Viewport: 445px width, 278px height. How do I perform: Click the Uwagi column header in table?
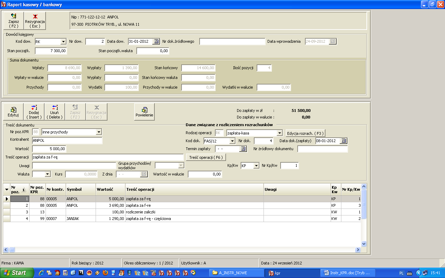click(297, 189)
